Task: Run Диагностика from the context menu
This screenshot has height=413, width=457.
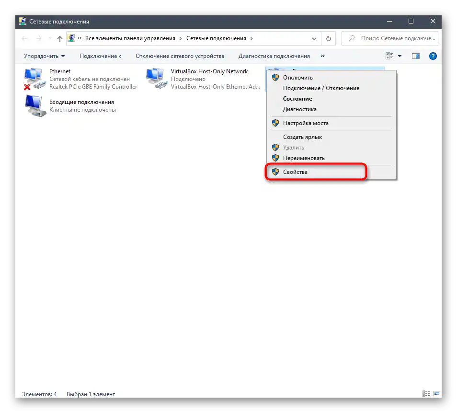Action: coord(331,109)
